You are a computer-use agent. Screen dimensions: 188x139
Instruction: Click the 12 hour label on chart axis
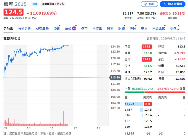pos(75,128)
